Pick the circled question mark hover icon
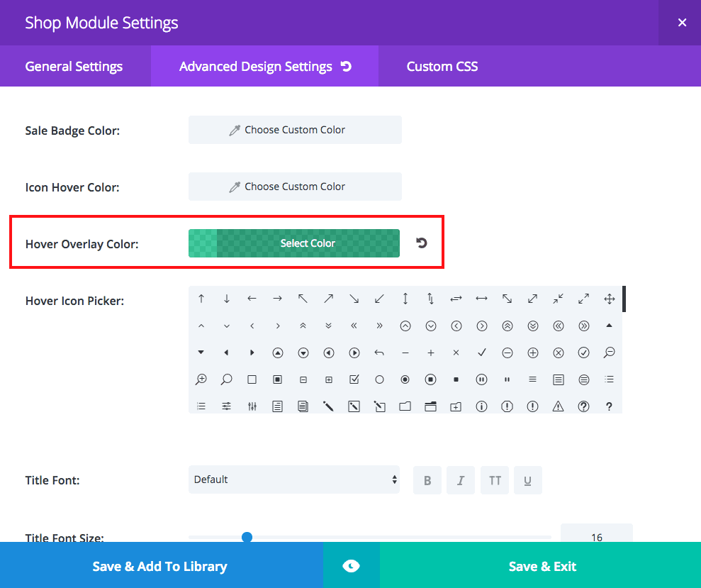The height and width of the screenshot is (588, 701). (x=583, y=406)
